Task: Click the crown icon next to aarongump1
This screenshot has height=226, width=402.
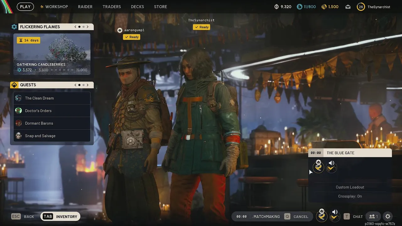Action: pyautogui.click(x=120, y=30)
